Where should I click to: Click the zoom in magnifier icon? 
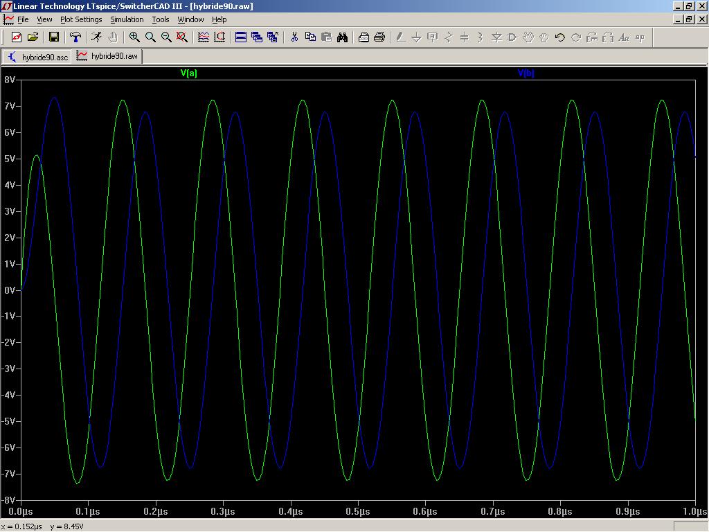[134, 37]
